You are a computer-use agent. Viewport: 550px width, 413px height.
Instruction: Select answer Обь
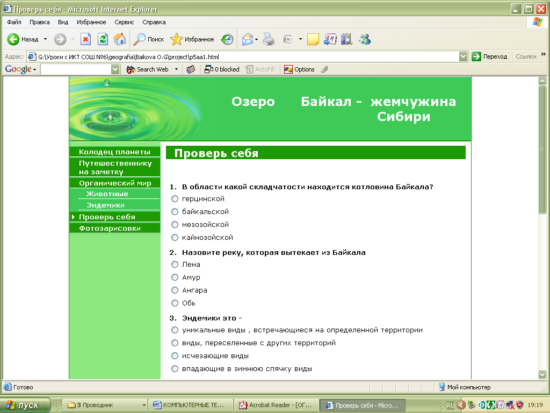click(175, 303)
